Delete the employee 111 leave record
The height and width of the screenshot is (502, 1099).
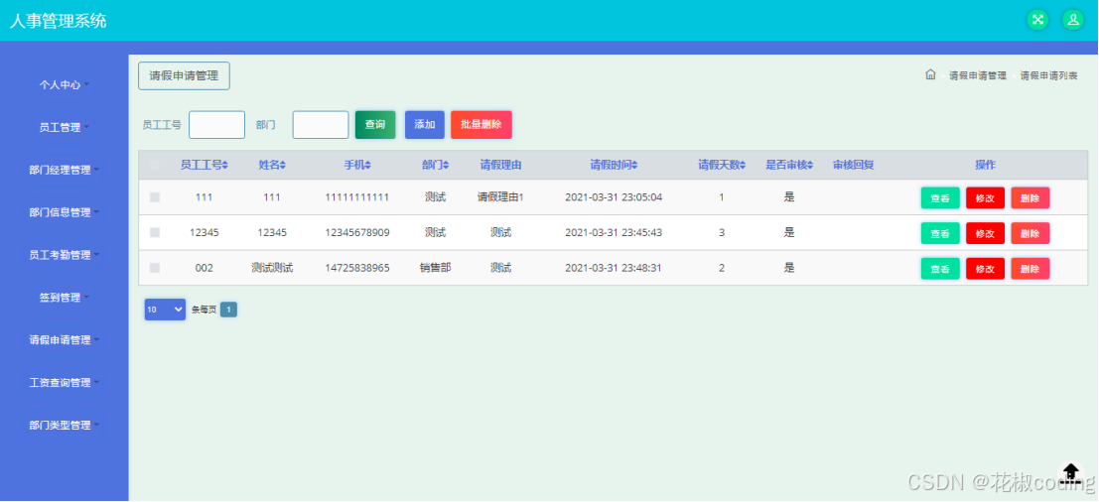coord(1030,198)
